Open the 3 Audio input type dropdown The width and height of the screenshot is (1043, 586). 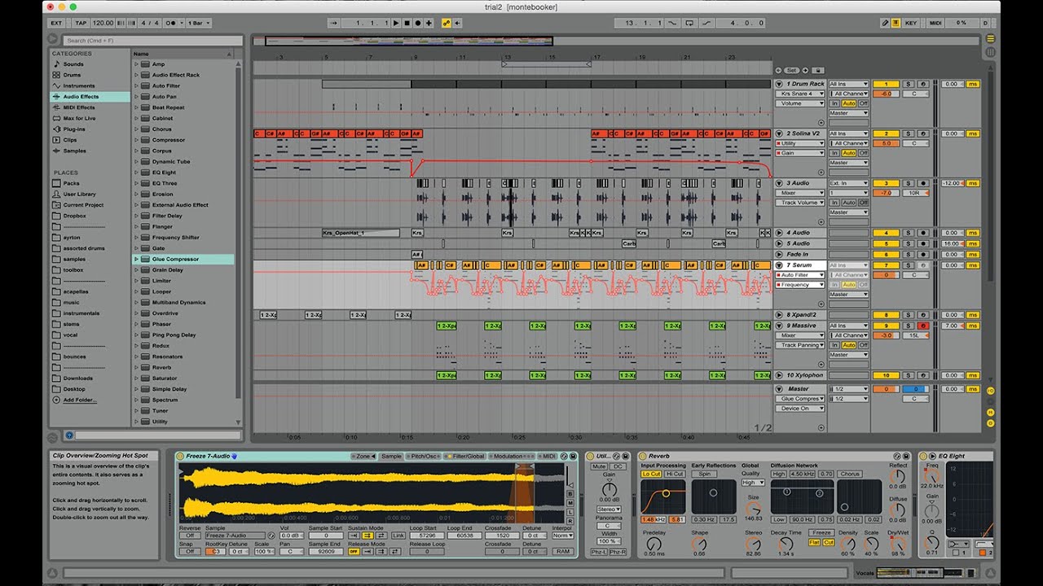849,183
